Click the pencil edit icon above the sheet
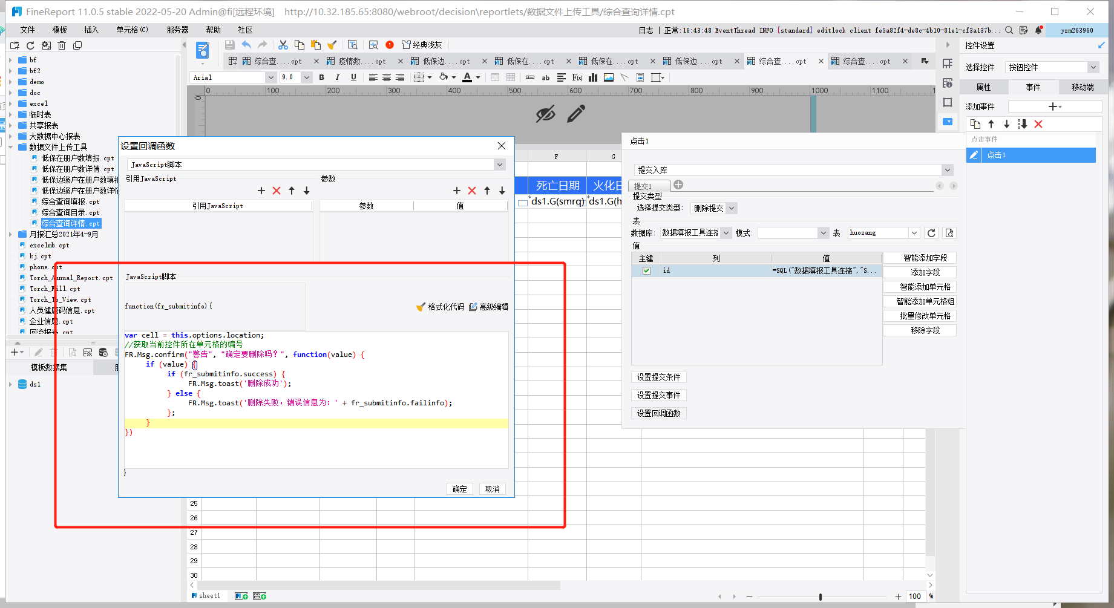The width and height of the screenshot is (1114, 608). pyautogui.click(x=576, y=113)
